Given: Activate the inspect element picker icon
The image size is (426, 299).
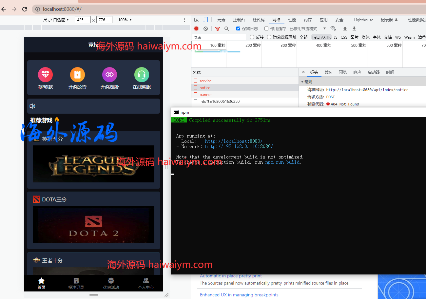Looking at the screenshot, I should [x=196, y=20].
